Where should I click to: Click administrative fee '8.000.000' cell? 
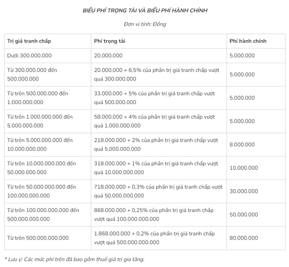pyautogui.click(x=256, y=145)
